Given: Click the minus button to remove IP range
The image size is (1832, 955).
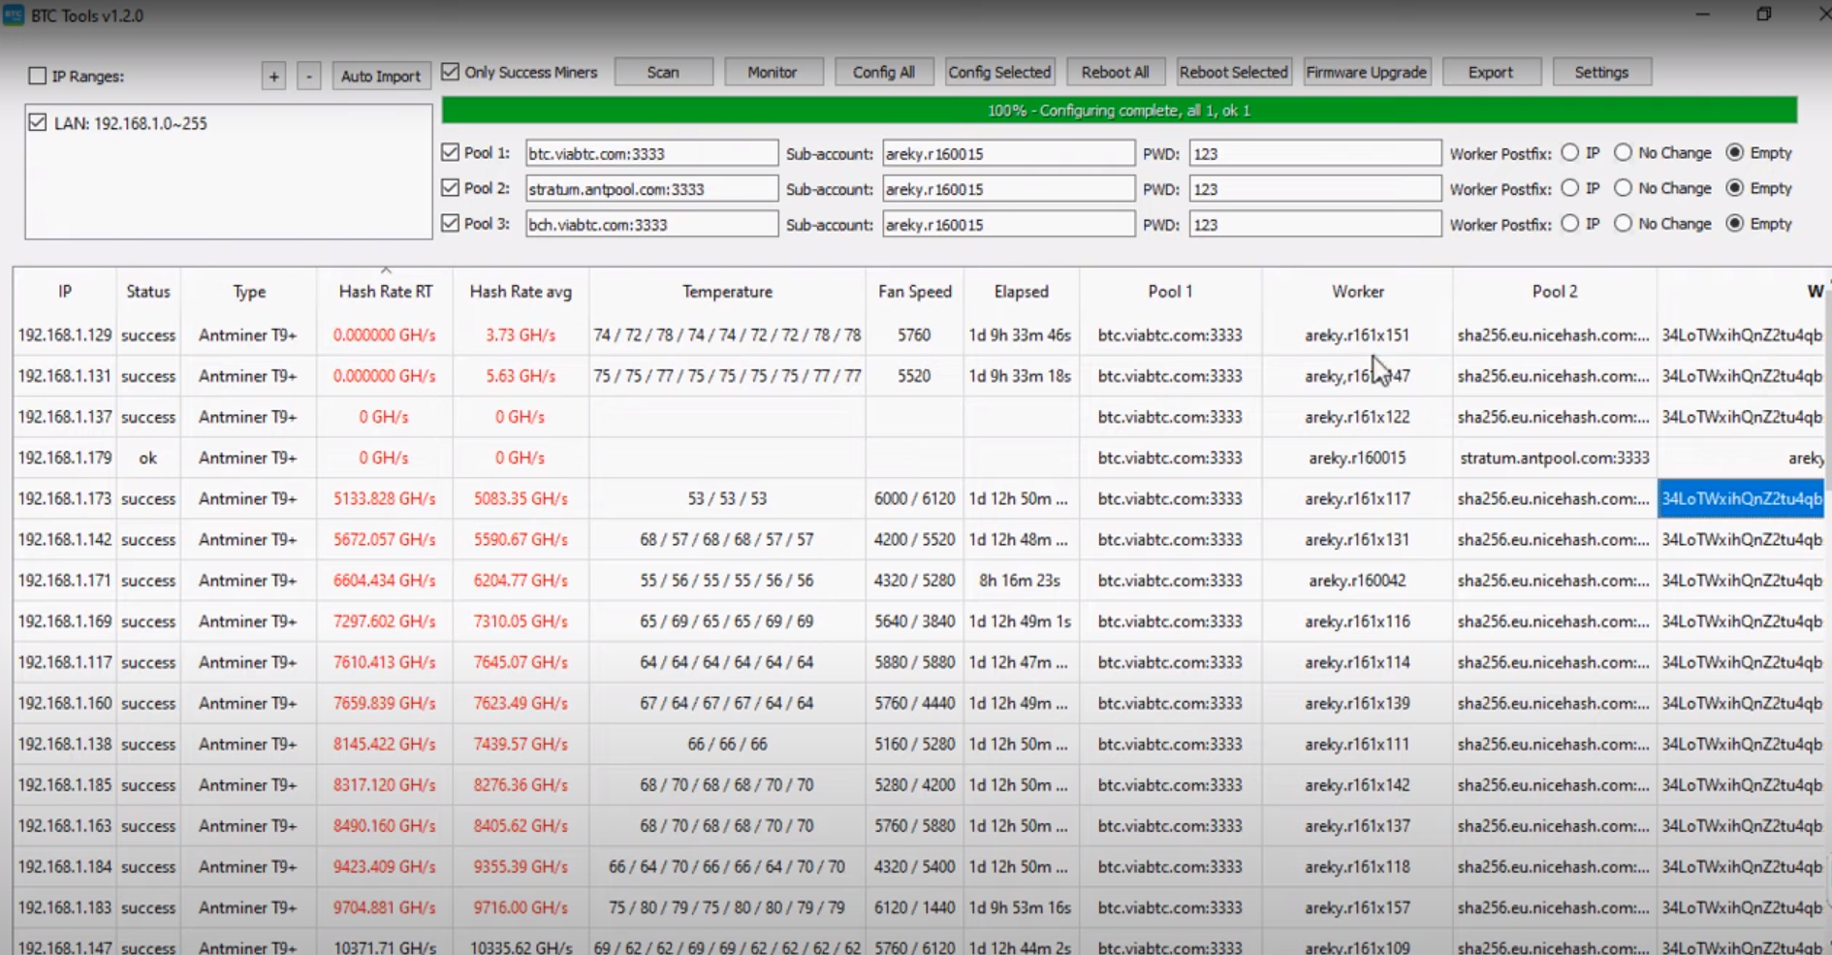Looking at the screenshot, I should click(308, 76).
